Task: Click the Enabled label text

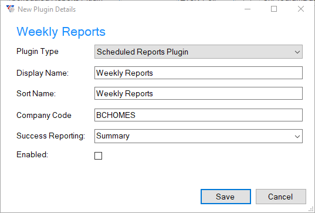Action: (x=32, y=154)
